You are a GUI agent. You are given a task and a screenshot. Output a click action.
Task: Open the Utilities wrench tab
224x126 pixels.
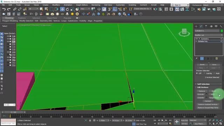click(221, 27)
